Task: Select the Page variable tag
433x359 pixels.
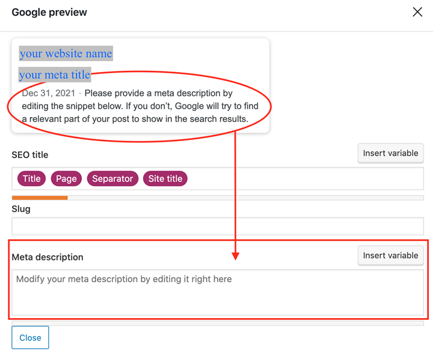Action: coord(66,179)
